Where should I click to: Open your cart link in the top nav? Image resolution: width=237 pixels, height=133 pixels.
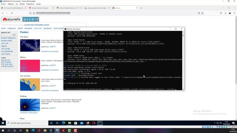(38, 28)
